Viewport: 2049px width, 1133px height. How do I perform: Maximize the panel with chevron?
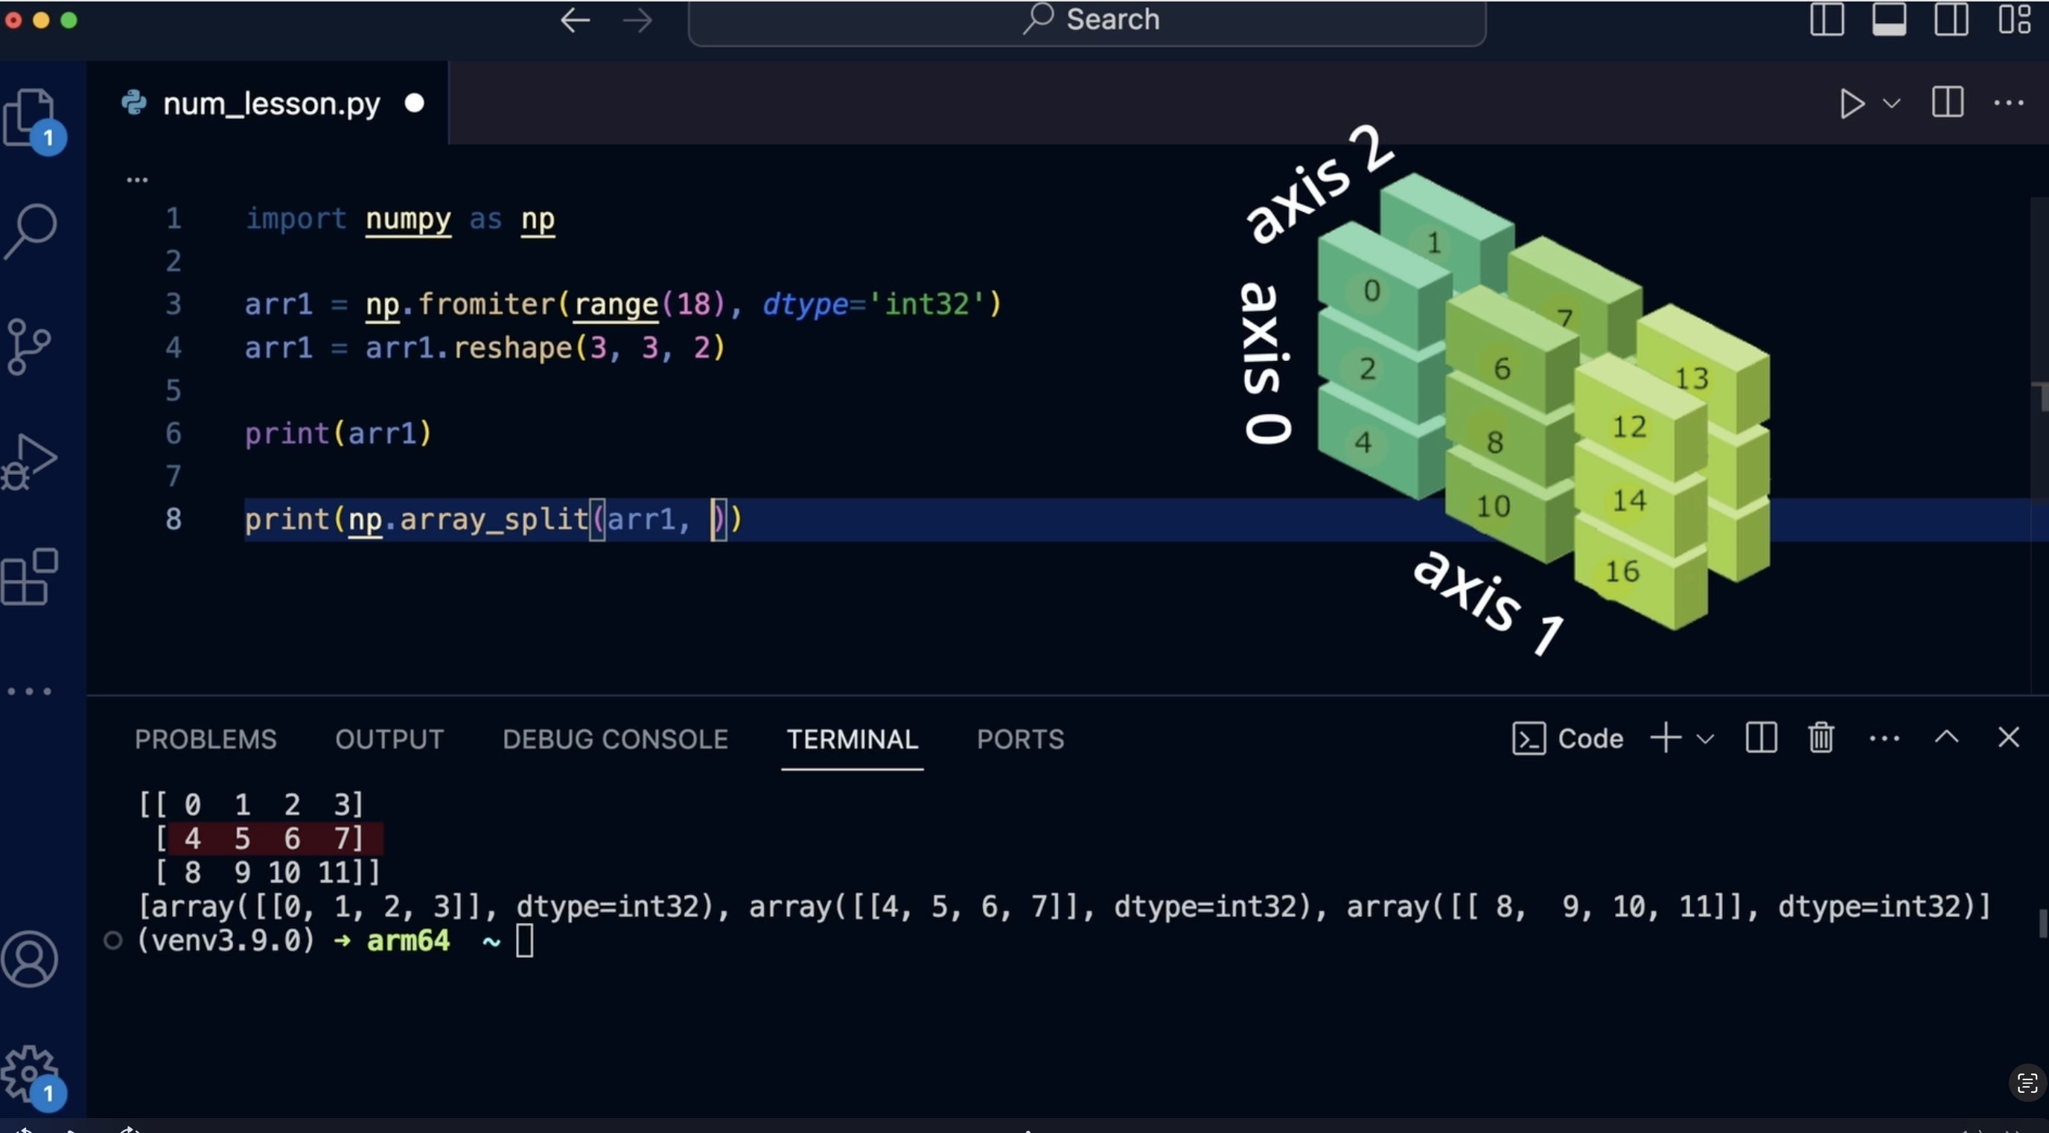point(1946,738)
